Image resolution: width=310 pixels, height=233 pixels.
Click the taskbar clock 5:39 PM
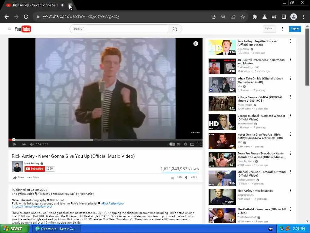click(x=299, y=229)
